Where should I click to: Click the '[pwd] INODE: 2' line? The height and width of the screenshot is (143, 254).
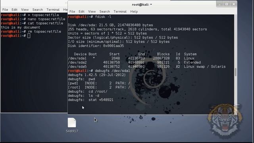click(99, 83)
